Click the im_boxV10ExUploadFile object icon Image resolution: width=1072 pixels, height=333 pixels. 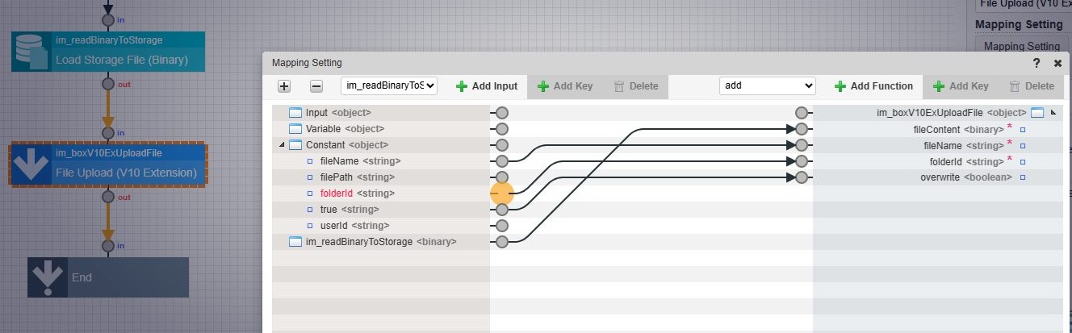click(x=1037, y=113)
